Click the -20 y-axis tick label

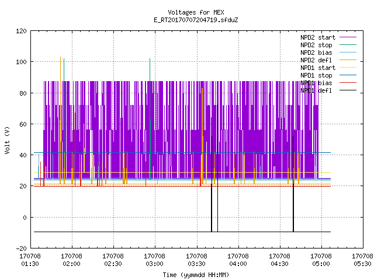pos(21,249)
